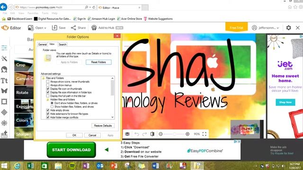Check the Always show menus box

[x=48, y=85]
